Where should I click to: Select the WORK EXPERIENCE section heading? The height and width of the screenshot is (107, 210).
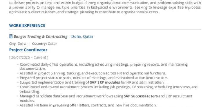pyautogui.click(x=27, y=25)
